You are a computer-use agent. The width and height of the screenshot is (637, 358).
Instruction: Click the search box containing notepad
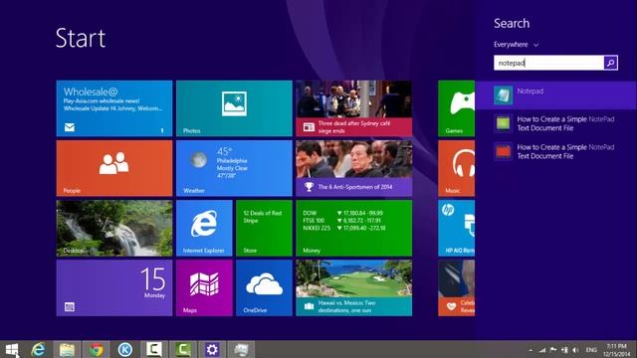(x=548, y=63)
